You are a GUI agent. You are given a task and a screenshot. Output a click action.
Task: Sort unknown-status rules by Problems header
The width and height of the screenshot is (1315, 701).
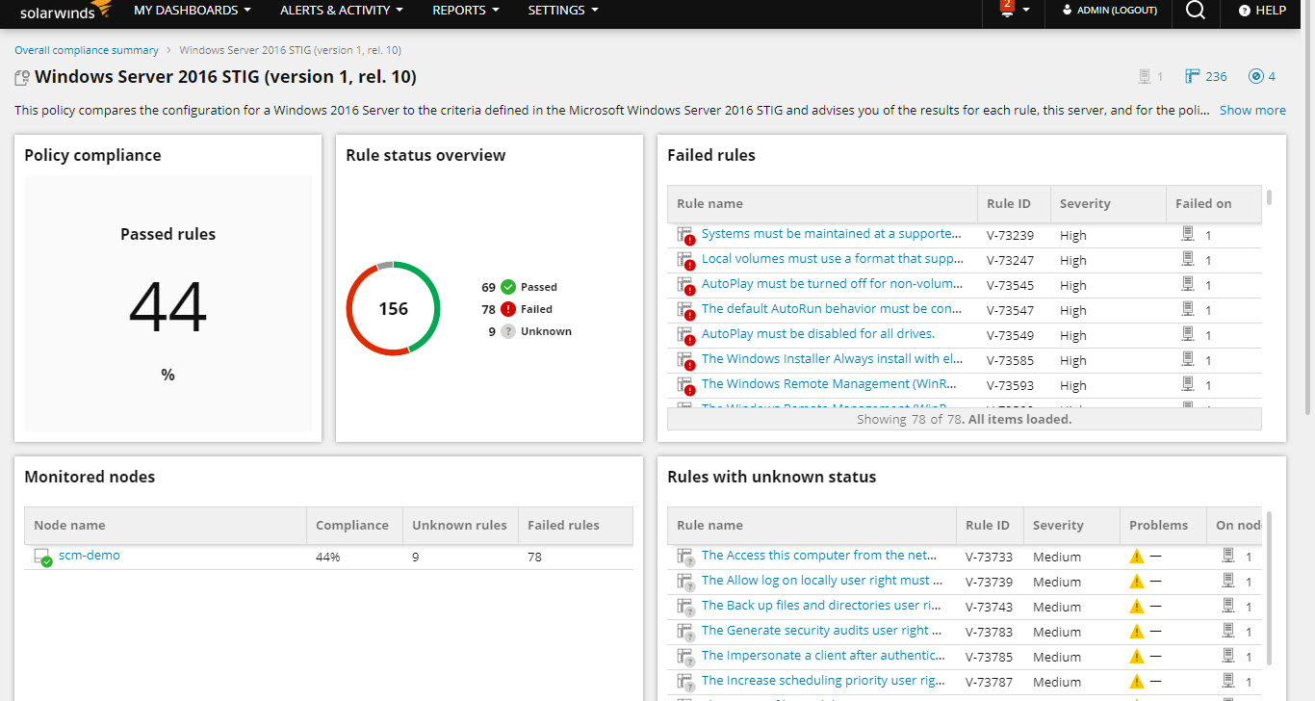(x=1163, y=526)
